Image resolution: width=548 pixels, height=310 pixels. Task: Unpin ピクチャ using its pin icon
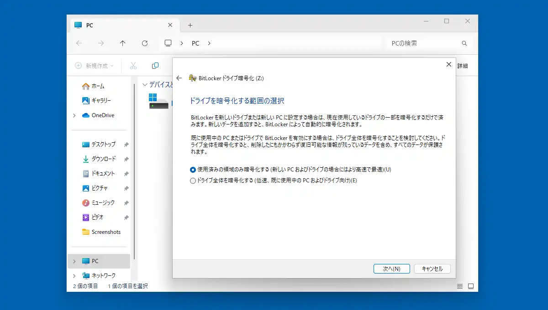tap(126, 188)
